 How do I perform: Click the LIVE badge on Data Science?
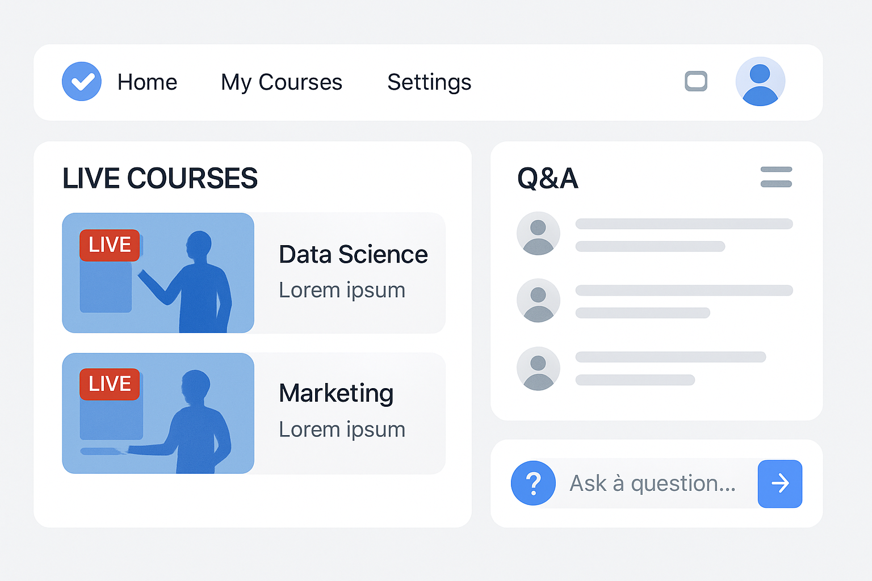click(110, 245)
